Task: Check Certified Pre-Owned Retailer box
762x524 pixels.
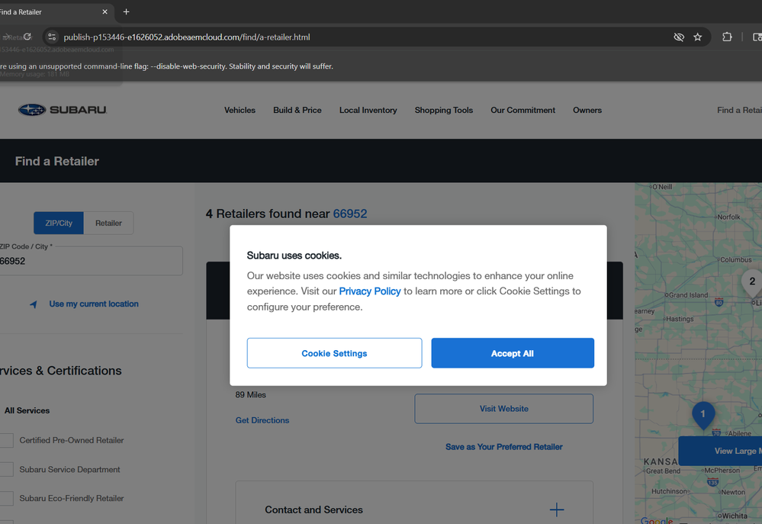Action: (x=7, y=440)
